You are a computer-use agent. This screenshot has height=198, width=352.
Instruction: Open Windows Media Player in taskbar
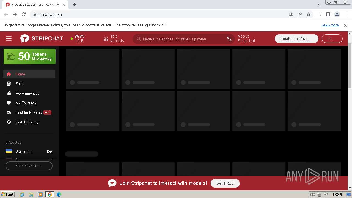(x=40, y=194)
